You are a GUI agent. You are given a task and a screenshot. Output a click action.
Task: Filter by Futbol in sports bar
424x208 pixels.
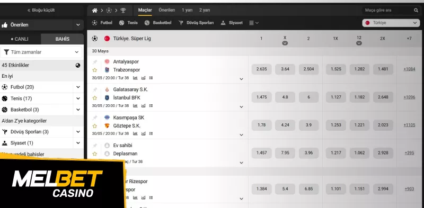[x=102, y=23]
